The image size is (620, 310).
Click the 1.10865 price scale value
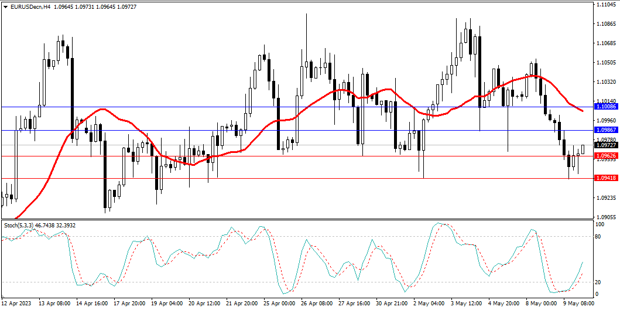coord(605,24)
